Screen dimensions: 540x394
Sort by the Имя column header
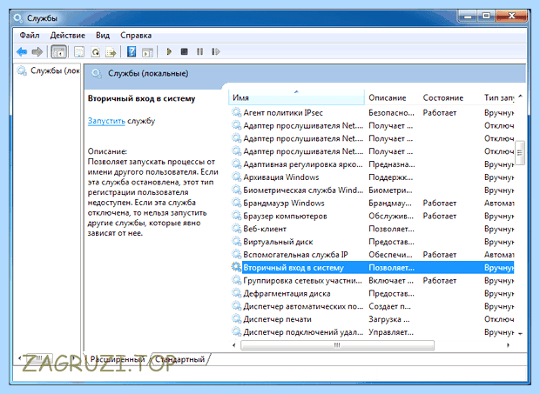[x=296, y=97]
